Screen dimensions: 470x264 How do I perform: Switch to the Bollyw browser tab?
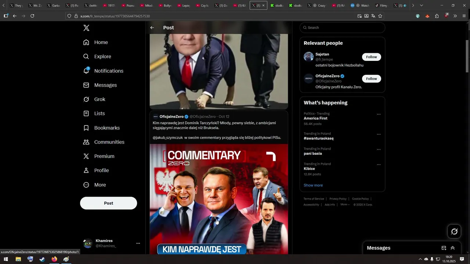point(165,5)
